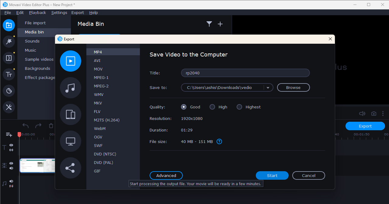
Task: Filter media bin with funnel icon
Action: click(209, 24)
